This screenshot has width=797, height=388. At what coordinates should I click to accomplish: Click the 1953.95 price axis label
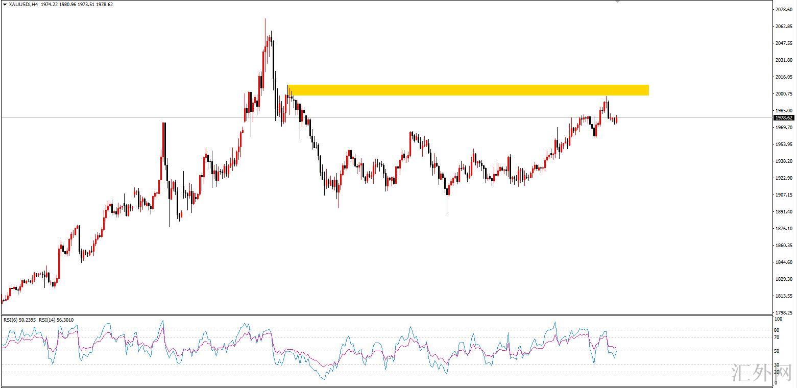[784, 144]
